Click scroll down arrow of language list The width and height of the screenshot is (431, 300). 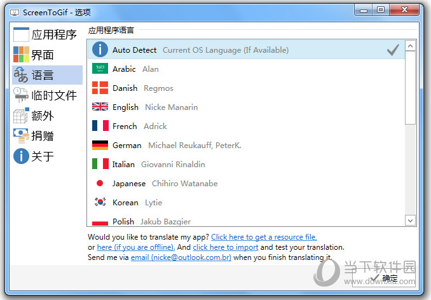coord(411,221)
